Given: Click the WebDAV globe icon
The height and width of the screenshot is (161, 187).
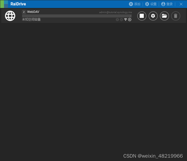Looking at the screenshot, I should [10, 16].
